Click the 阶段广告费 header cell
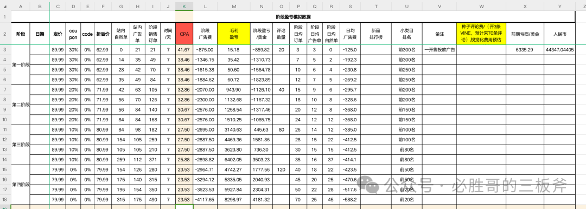The width and height of the screenshot is (586, 209). 206,34
